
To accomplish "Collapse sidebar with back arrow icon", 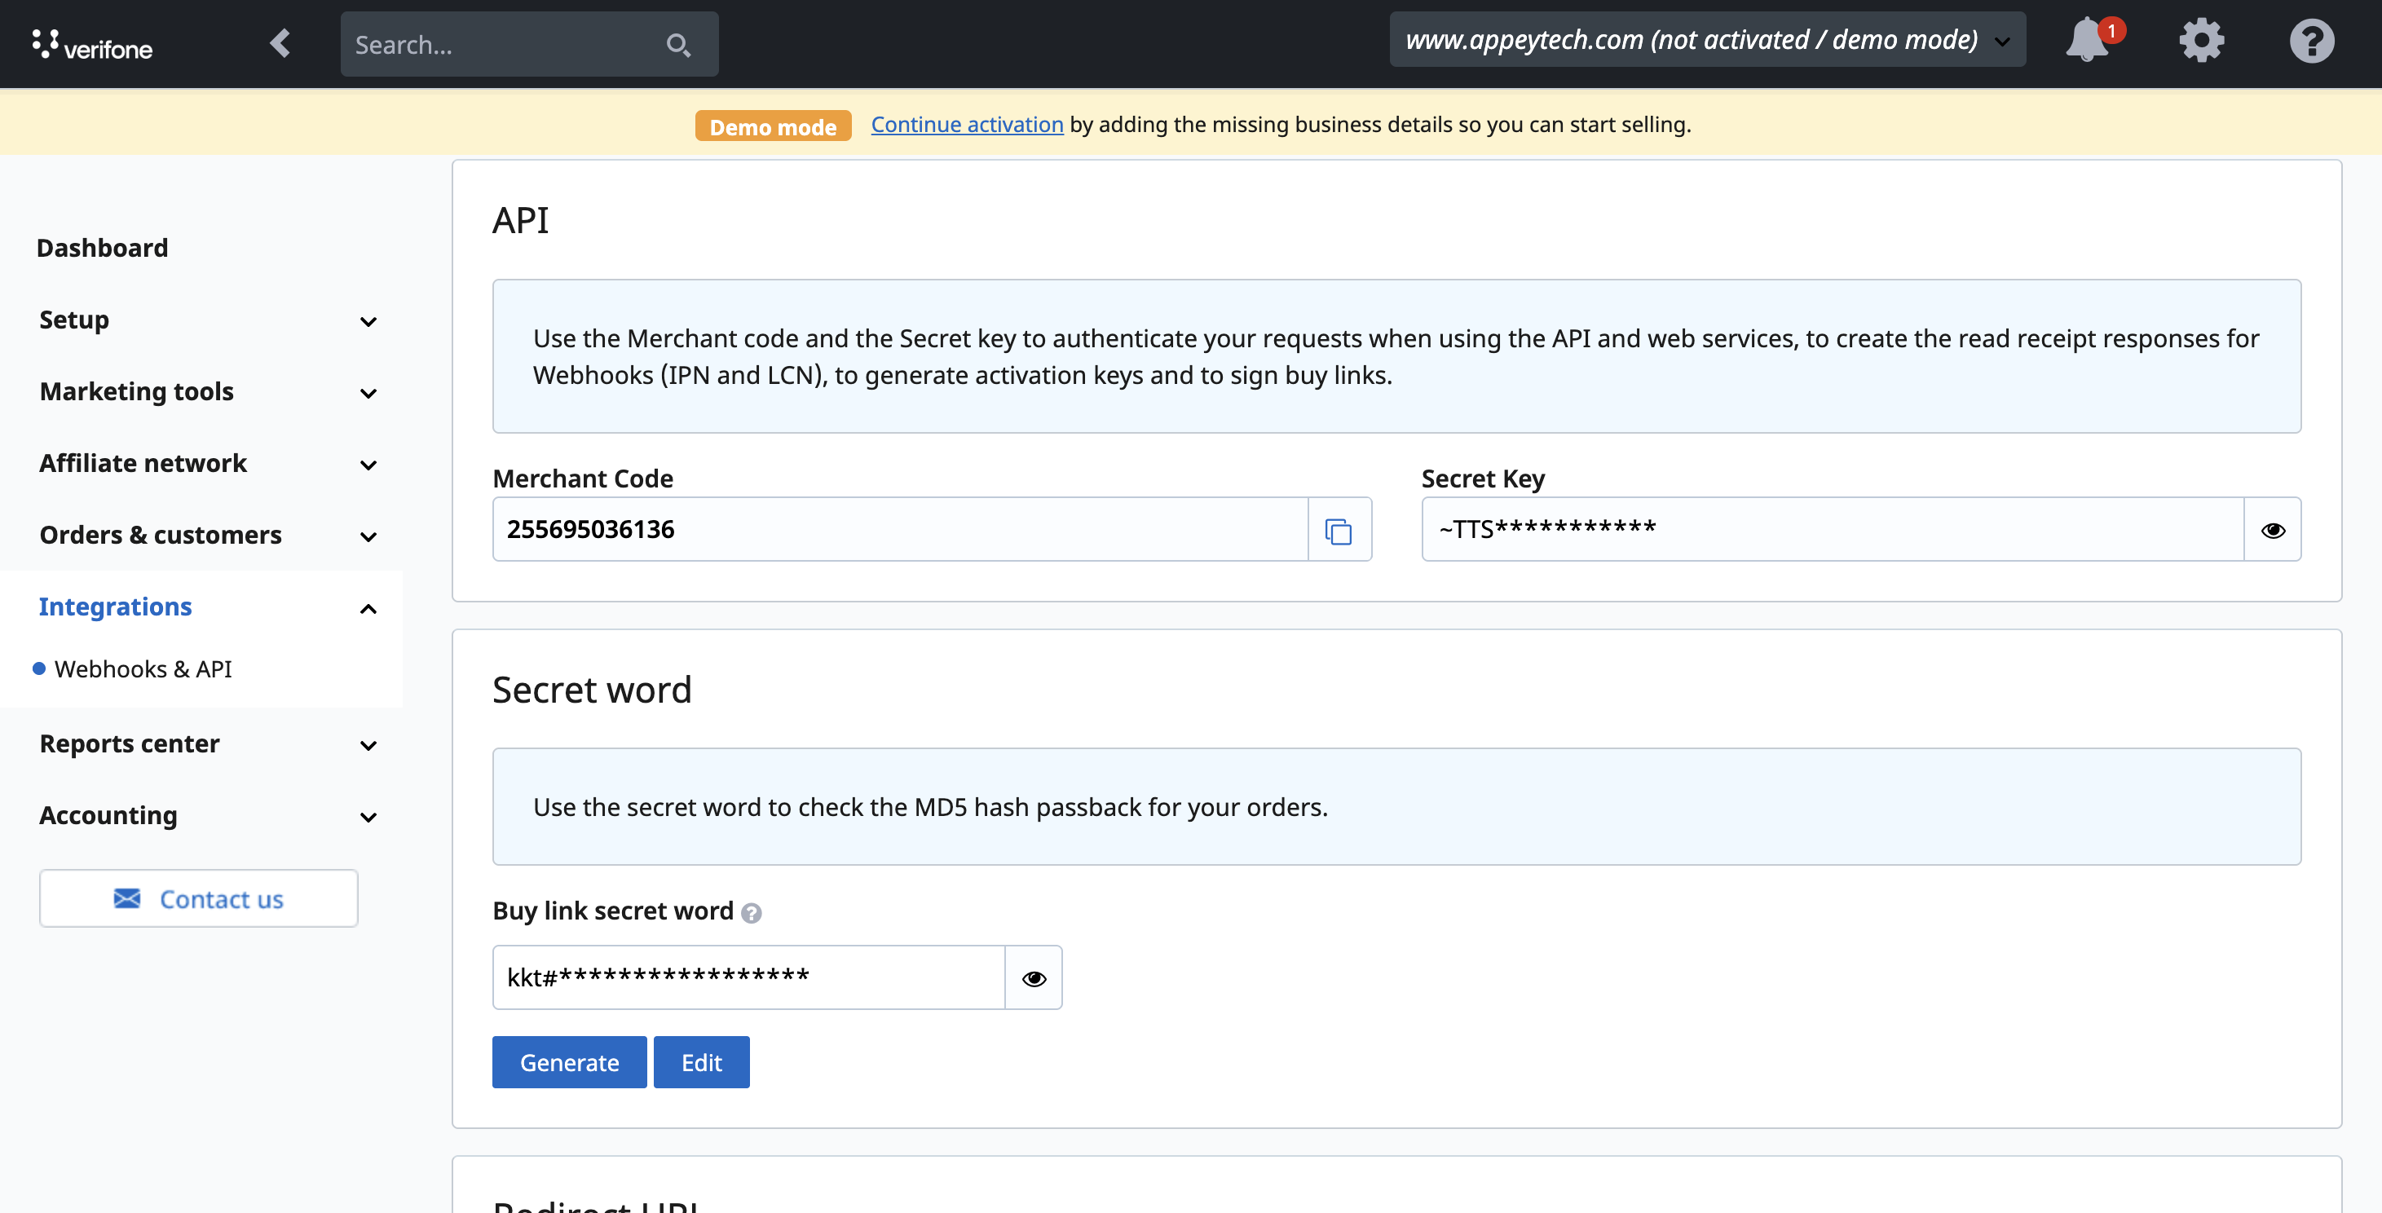I will pos(280,43).
